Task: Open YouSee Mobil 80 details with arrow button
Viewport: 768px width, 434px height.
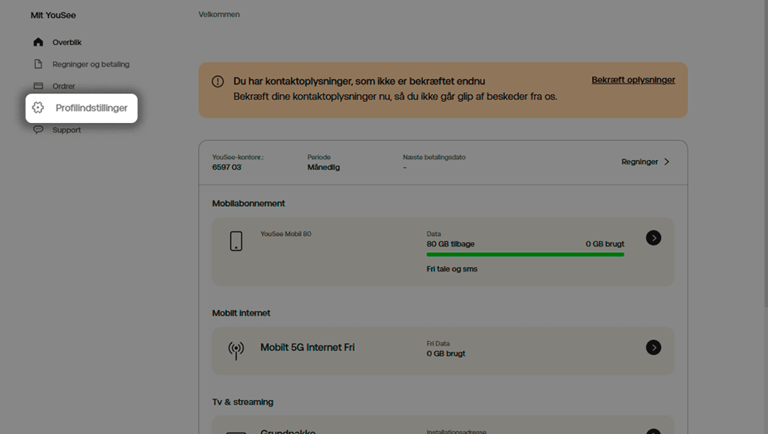Action: click(x=653, y=238)
